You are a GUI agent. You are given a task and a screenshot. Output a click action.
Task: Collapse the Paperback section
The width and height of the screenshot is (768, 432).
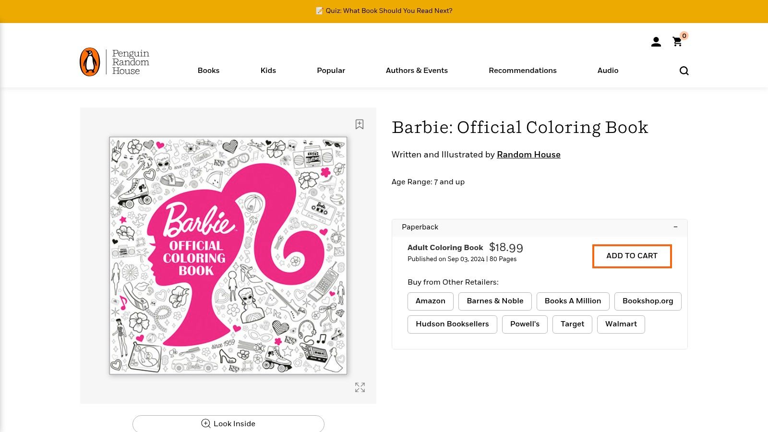tap(675, 227)
